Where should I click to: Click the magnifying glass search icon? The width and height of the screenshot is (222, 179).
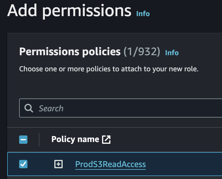tap(29, 108)
